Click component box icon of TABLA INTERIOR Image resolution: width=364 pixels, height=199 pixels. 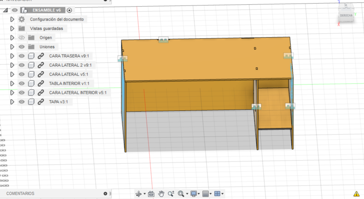pos(31,84)
